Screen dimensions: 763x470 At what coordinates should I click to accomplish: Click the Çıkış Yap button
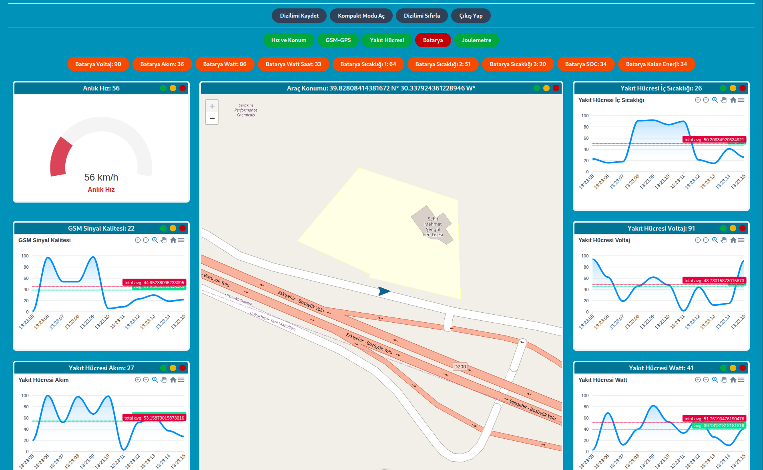click(x=471, y=16)
